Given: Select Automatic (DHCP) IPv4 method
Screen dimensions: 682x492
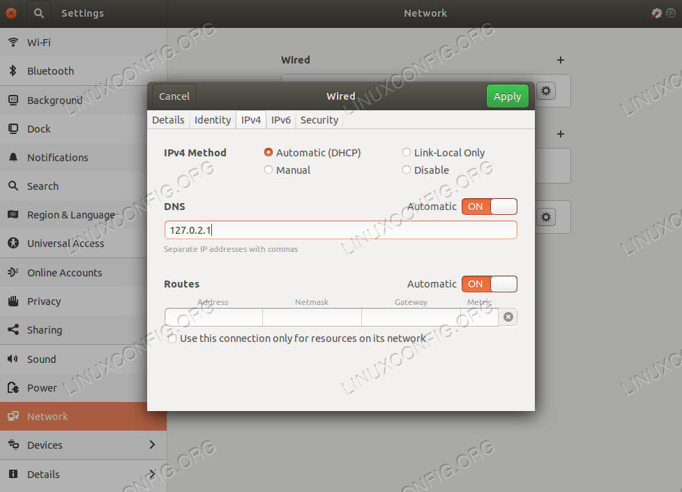Looking at the screenshot, I should click(312, 153).
